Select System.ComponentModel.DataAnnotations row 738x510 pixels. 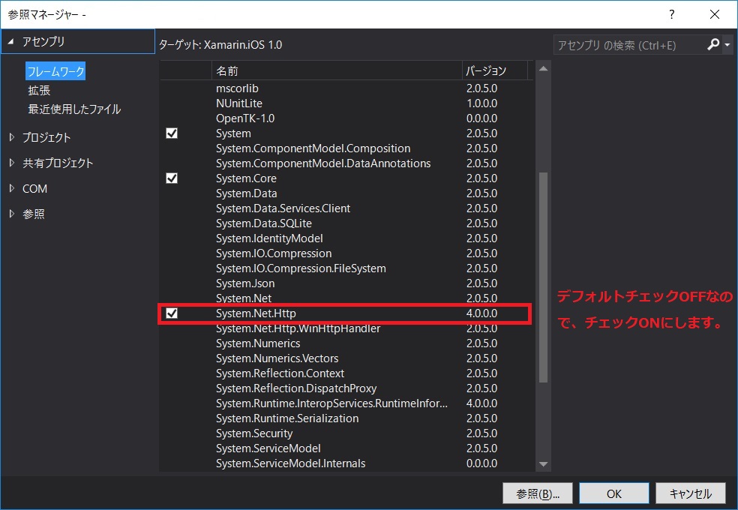coord(346,163)
